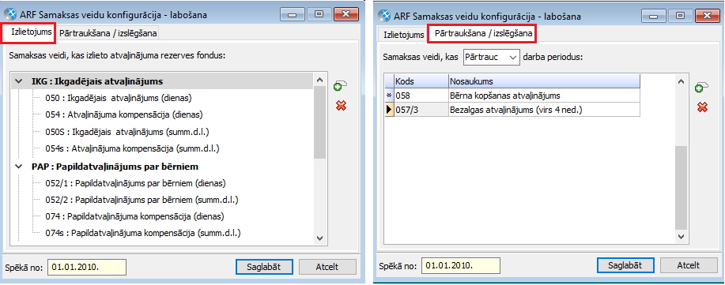This screenshot has height=285, width=725.
Task: Select 050 : Ikgadējais atvaļinājums (dienas)
Action: tap(119, 98)
